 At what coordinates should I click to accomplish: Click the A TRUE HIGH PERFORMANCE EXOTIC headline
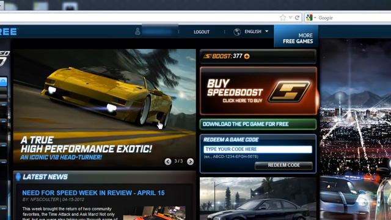pos(86,144)
